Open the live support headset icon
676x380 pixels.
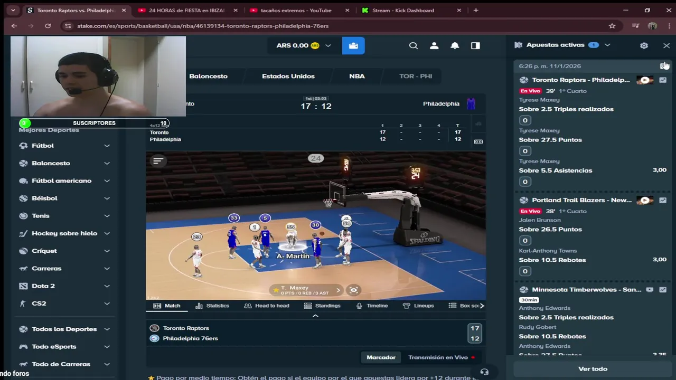484,372
